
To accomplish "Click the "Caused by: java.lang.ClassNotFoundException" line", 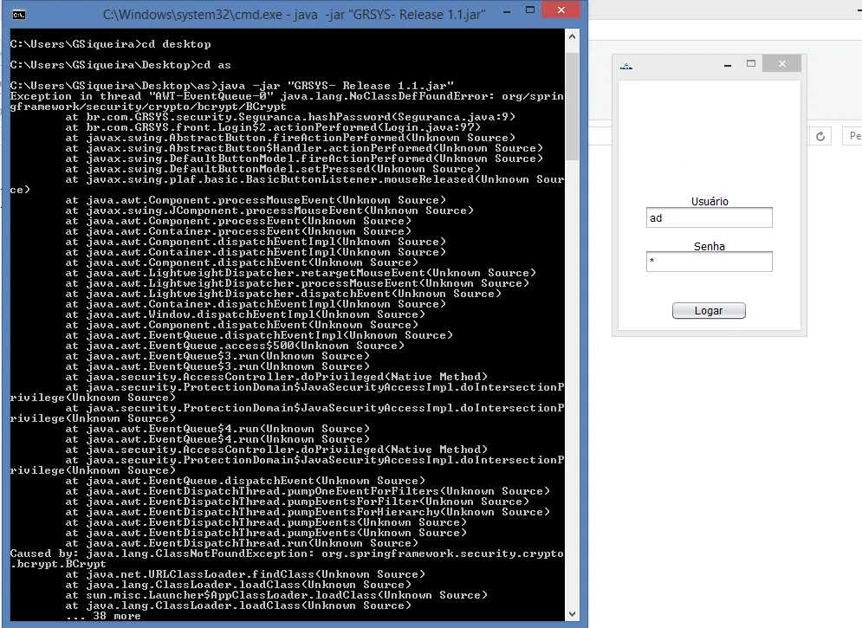I will pyautogui.click(x=287, y=559).
